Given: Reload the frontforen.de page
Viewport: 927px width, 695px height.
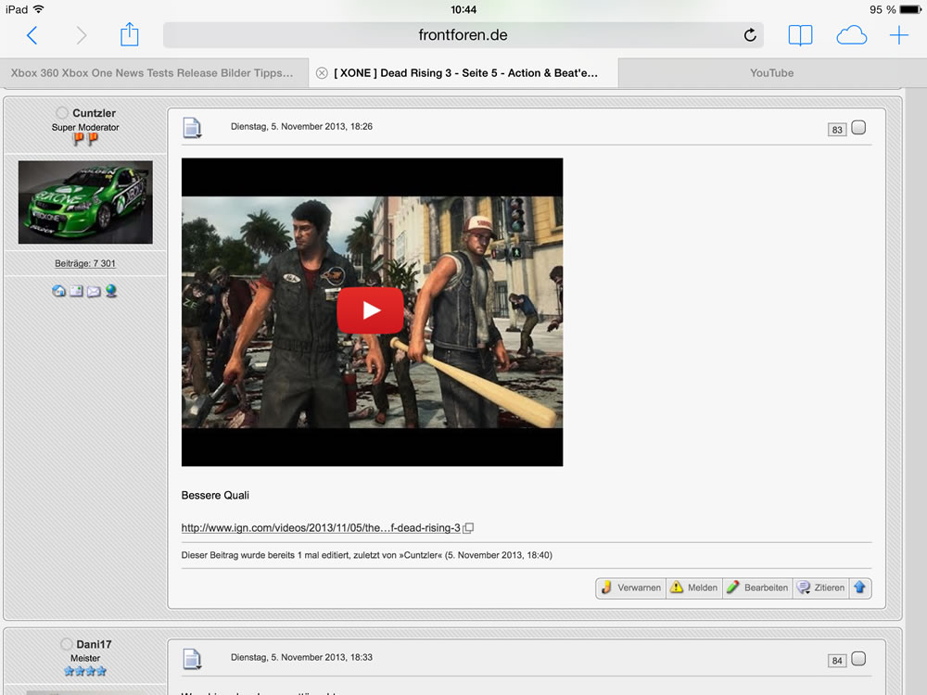Looking at the screenshot, I should 750,35.
